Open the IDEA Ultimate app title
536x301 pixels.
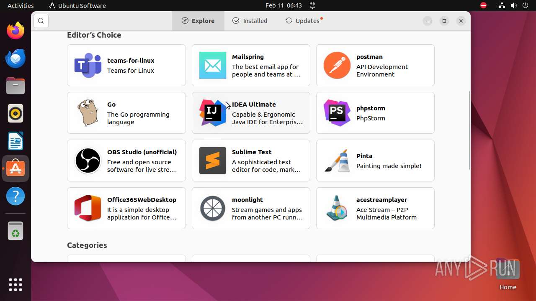(x=254, y=105)
